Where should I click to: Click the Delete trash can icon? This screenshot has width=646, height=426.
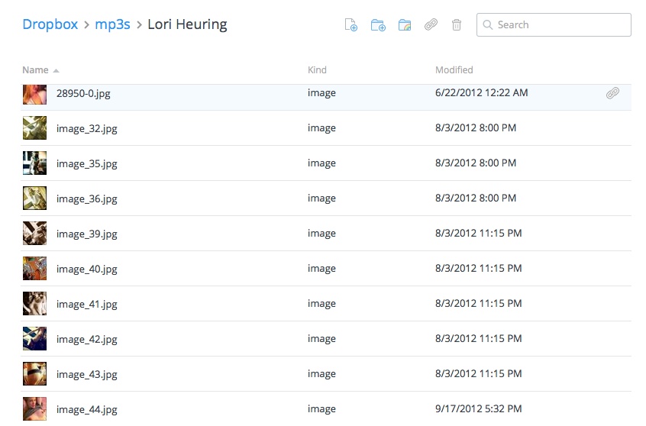457,25
